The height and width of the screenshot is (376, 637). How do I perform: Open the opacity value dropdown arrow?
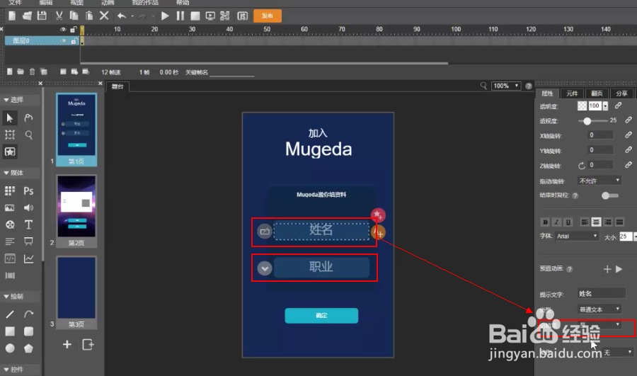coord(605,106)
